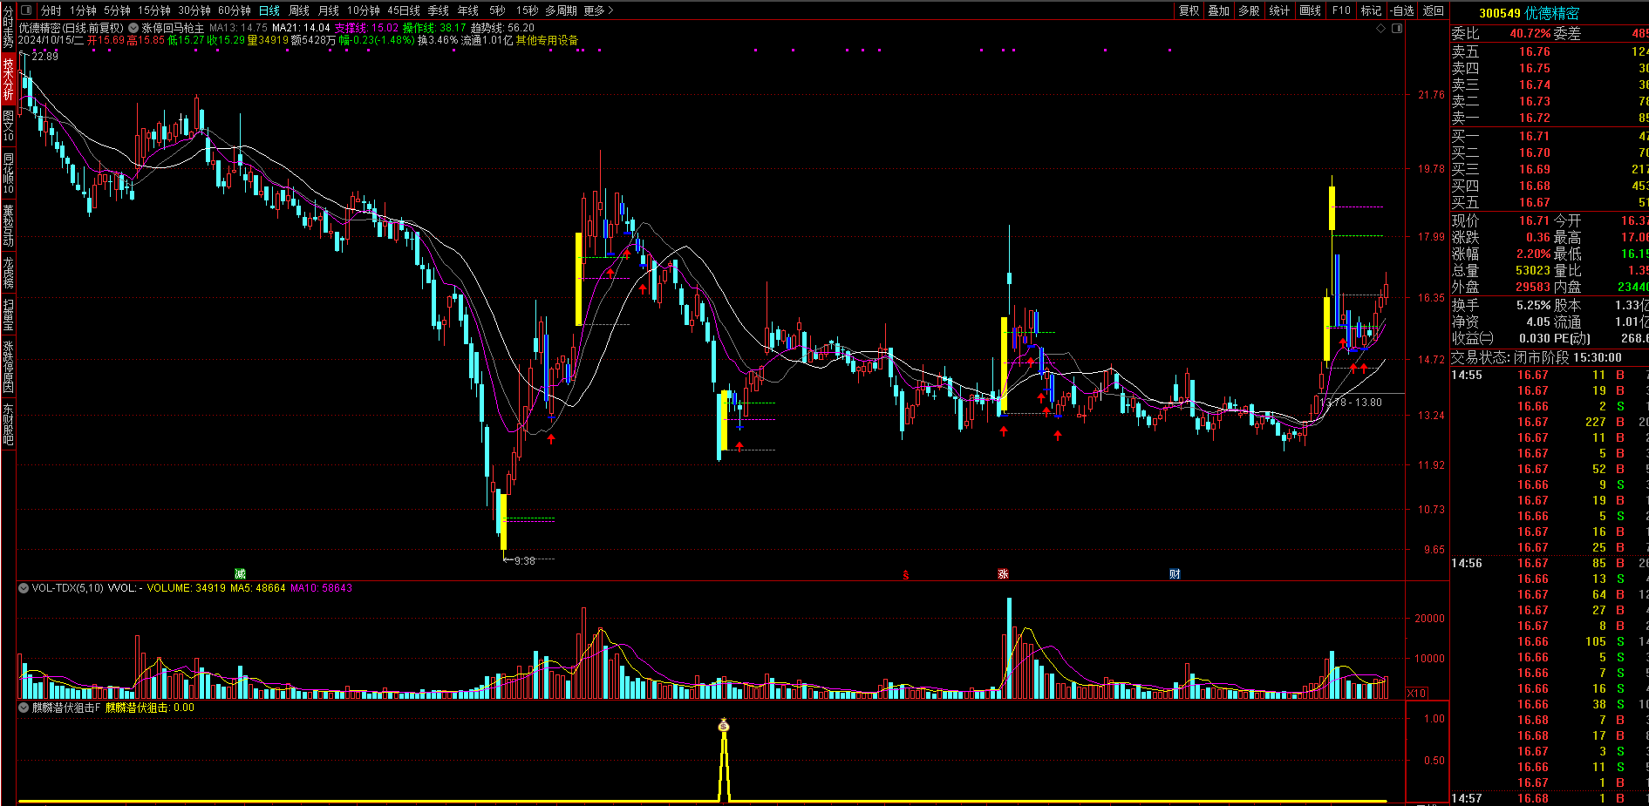Toggle the 复权 price adjustment button

click(1189, 10)
